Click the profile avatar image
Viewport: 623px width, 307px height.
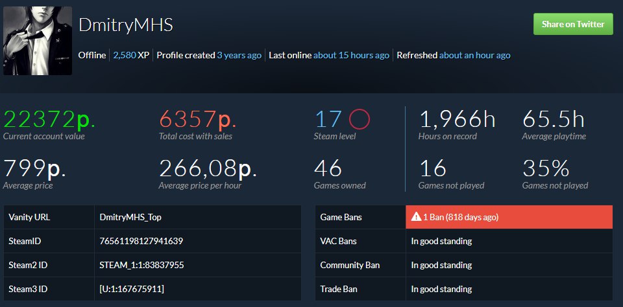pyautogui.click(x=38, y=41)
